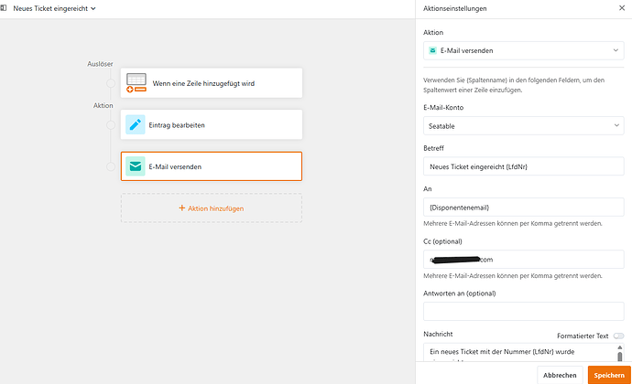Click the envelope icon on E-Mail versenden card
Viewport: 632px width, 384px height.
click(x=136, y=166)
